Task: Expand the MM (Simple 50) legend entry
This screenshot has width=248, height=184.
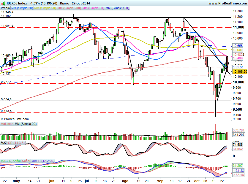Action: [45, 8]
